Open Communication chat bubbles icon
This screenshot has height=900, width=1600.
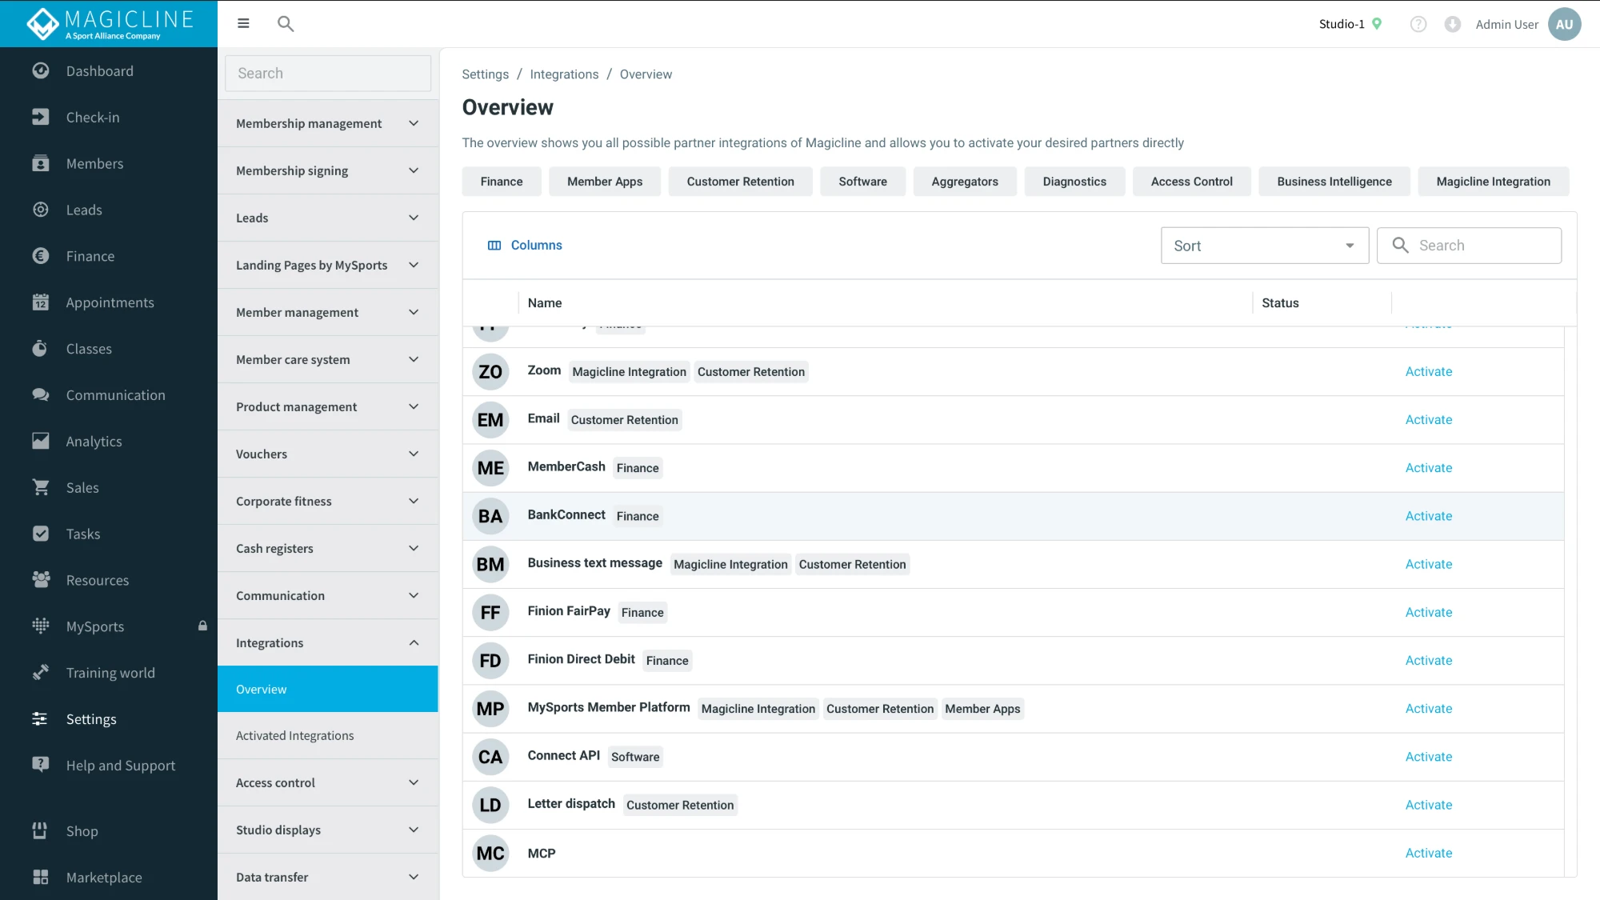click(41, 394)
